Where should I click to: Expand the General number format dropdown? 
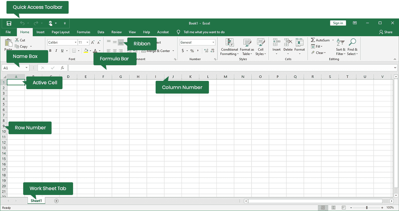click(x=213, y=42)
